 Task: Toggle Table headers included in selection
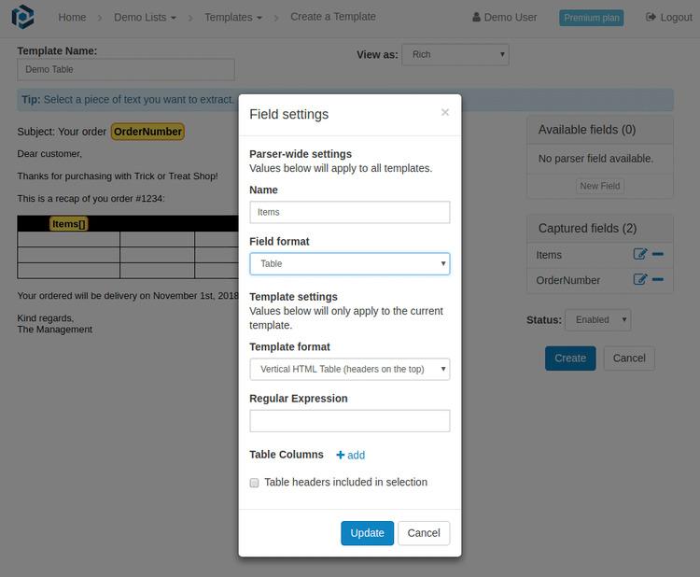tap(254, 483)
